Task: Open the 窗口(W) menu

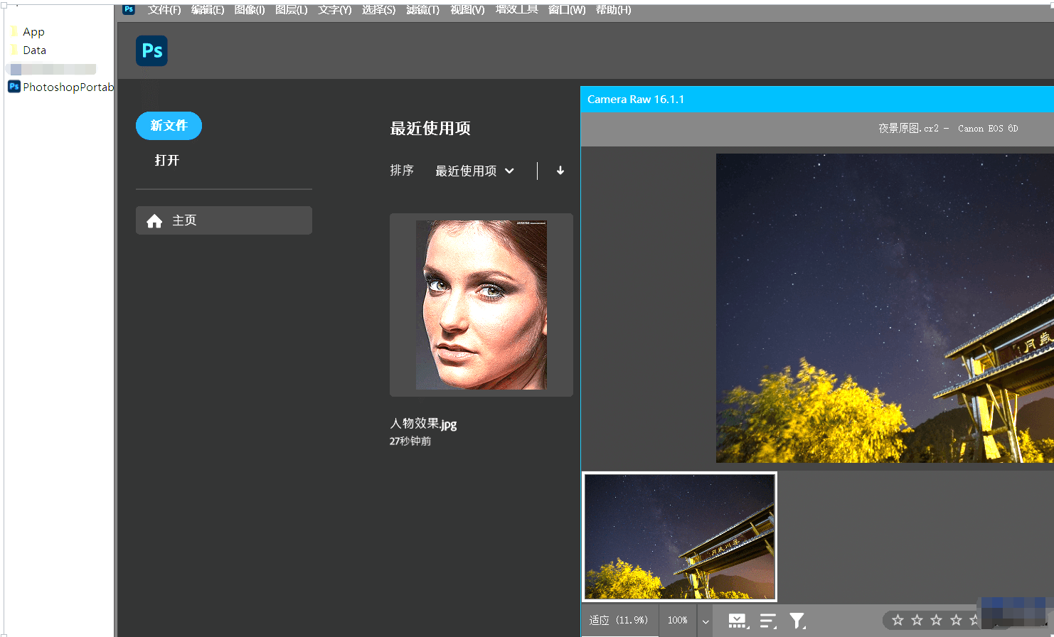Action: click(x=567, y=10)
